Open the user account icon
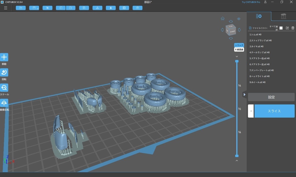 pyautogui.click(x=265, y=2)
